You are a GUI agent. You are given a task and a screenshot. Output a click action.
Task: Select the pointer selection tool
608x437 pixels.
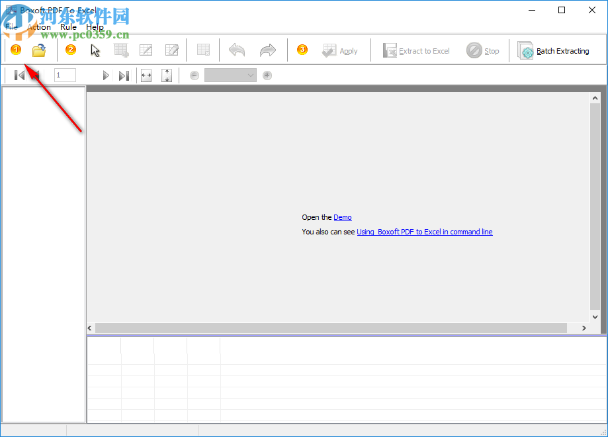coord(95,50)
